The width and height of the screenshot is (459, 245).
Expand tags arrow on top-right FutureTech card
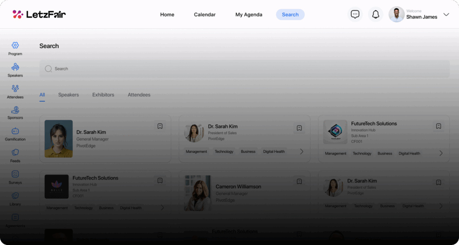(x=441, y=153)
